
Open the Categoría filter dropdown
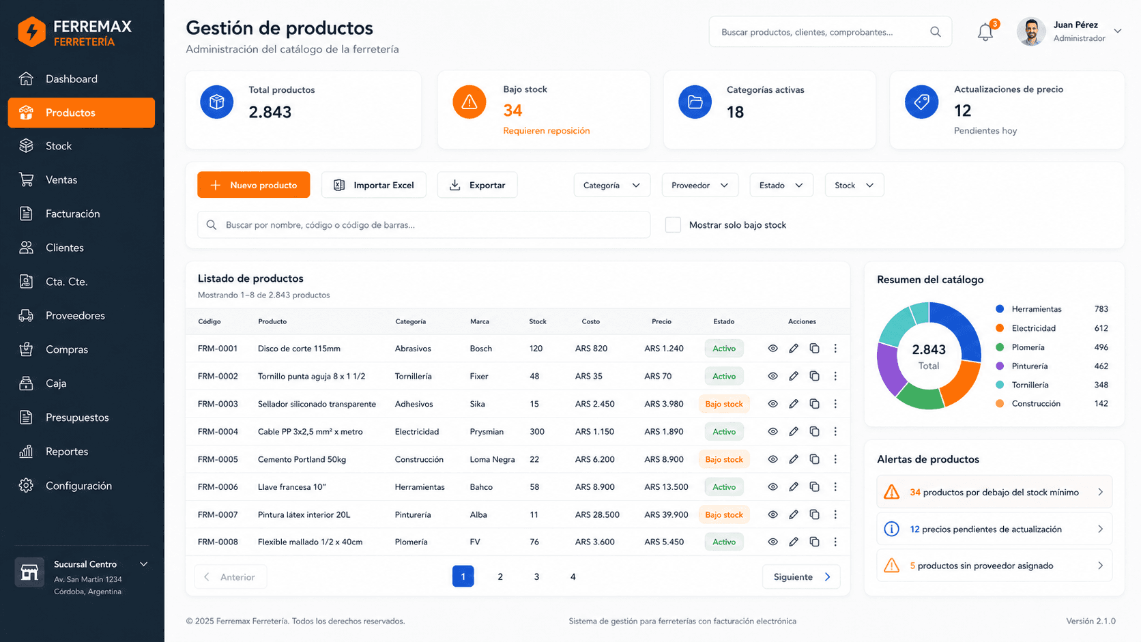pos(611,185)
